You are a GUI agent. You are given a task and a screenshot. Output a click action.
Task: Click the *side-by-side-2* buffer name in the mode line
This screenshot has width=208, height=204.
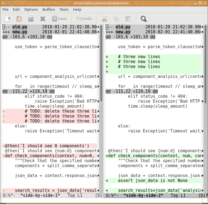coord(143,195)
